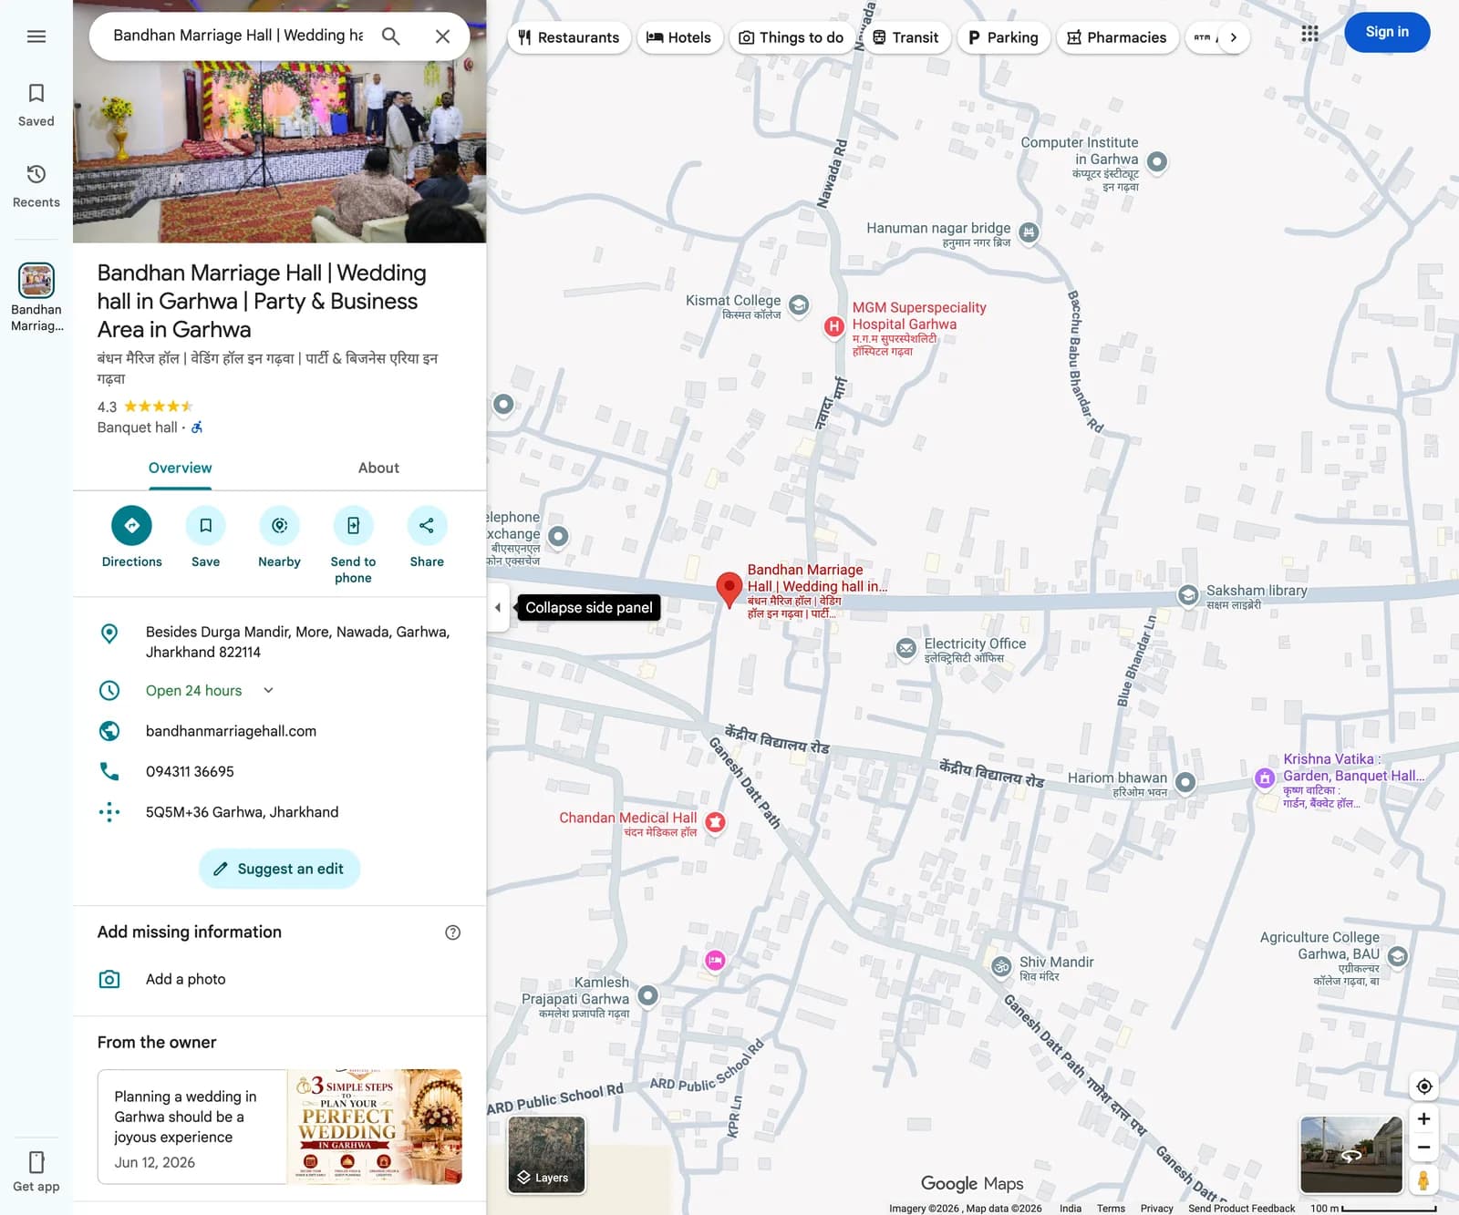This screenshot has width=1459, height=1215.
Task: Open the Privacy link in footer
Action: 1156,1209
